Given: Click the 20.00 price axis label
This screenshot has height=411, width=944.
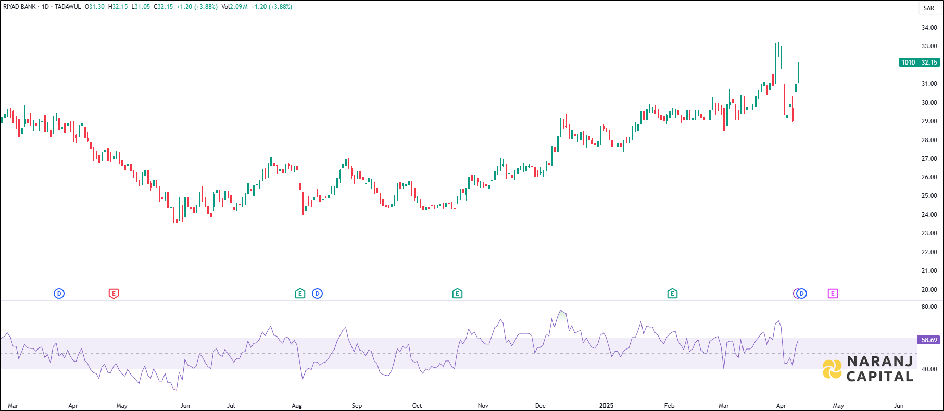Looking at the screenshot, I should (x=929, y=290).
